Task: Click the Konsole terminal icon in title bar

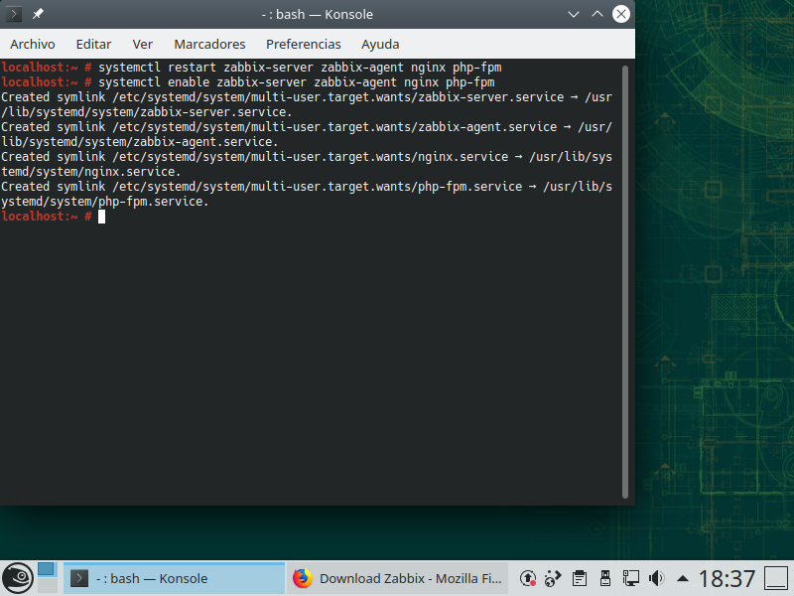Action: (14, 14)
